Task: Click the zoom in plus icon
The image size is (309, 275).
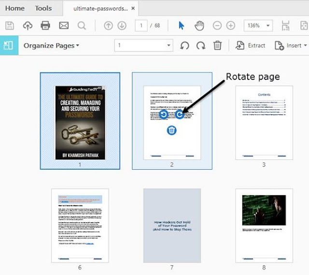Action: pos(231,26)
